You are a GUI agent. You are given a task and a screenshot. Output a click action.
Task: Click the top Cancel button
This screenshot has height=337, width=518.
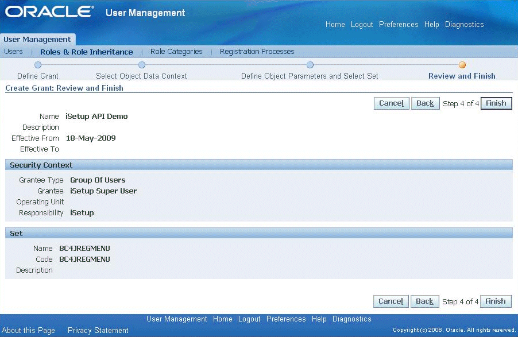[392, 103]
